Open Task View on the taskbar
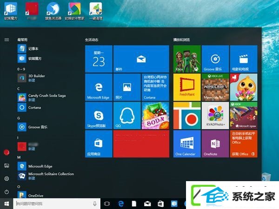This screenshot has height=209, width=279. 107,204
